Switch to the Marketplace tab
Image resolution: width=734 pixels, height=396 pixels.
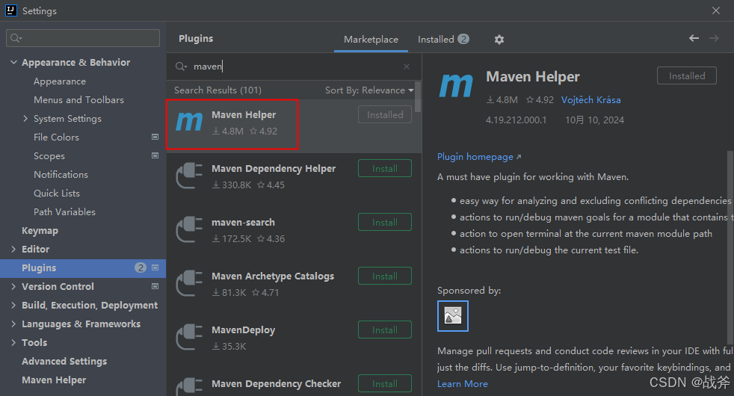371,40
